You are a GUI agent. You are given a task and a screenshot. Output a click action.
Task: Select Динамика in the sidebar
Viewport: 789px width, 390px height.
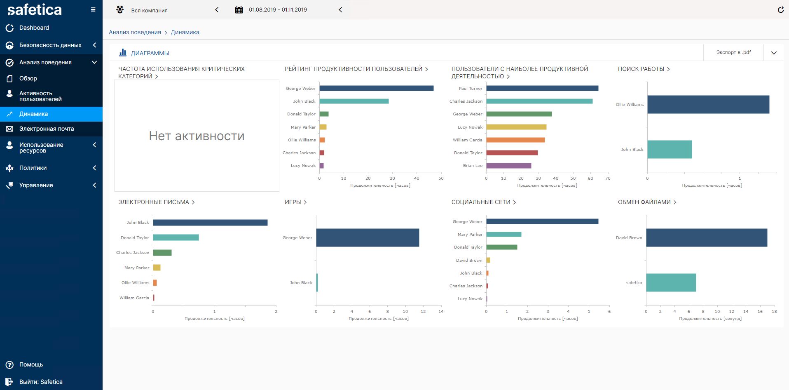tap(33, 114)
